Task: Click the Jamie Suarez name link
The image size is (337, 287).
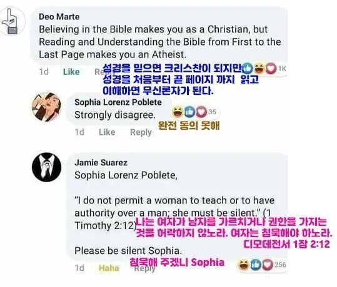Action: (101, 162)
